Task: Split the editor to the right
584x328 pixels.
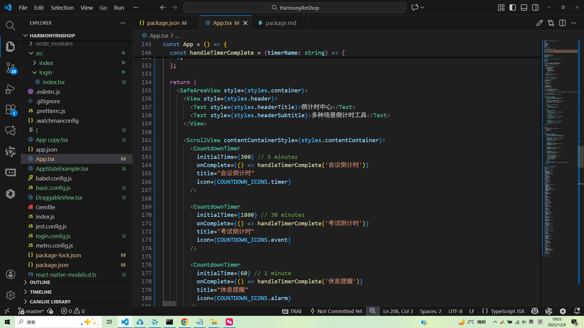Action: tap(562, 23)
